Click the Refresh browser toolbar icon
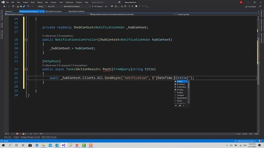The image size is (264, 148). click(106, 7)
